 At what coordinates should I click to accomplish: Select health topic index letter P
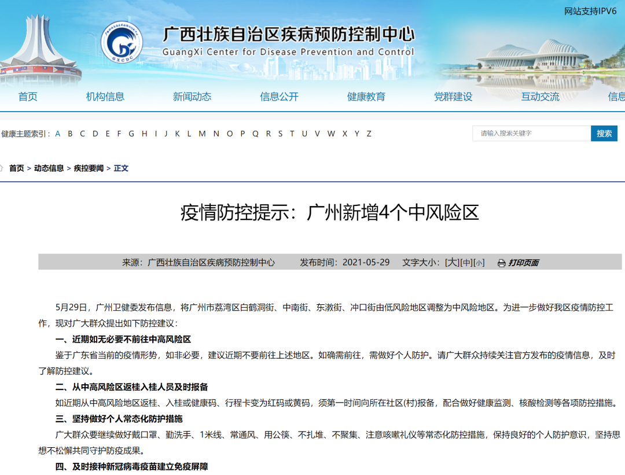point(242,134)
